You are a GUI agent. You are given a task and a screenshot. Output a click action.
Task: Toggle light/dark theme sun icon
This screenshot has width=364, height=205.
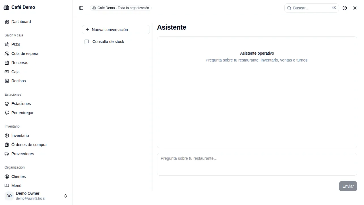click(x=355, y=8)
